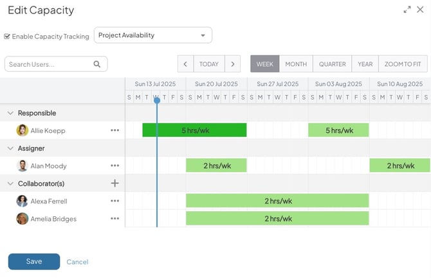Image resolution: width=431 pixels, height=278 pixels.
Task: Go to previous period with left arrow
Action: tap(185, 64)
